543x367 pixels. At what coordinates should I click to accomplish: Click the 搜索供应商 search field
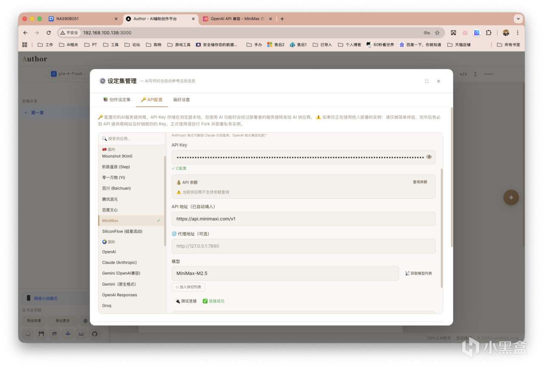pyautogui.click(x=132, y=139)
